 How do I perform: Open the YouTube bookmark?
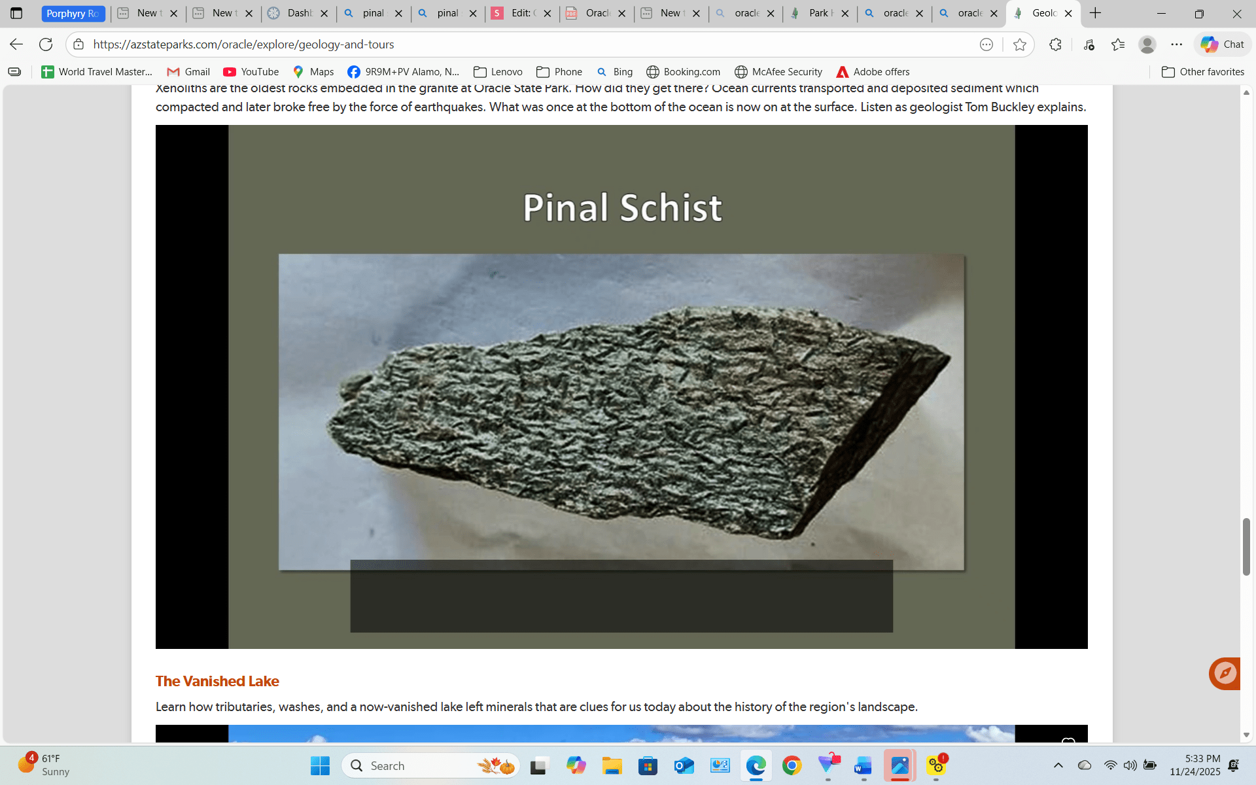point(251,72)
